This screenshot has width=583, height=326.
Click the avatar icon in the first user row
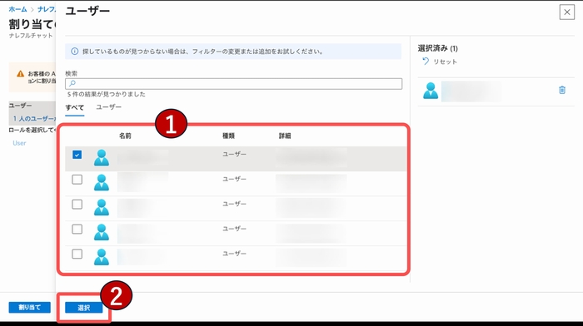click(x=102, y=157)
